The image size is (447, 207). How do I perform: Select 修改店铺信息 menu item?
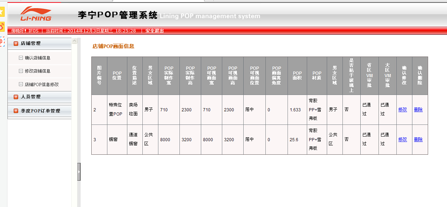(37, 71)
